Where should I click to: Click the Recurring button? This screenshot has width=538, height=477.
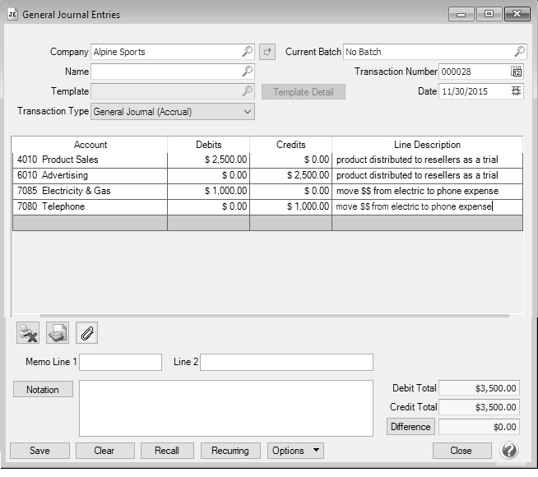[230, 451]
